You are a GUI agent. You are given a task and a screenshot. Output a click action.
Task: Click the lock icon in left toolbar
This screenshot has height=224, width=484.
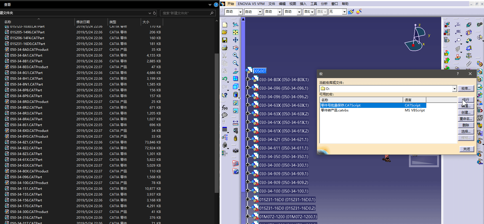(225, 145)
